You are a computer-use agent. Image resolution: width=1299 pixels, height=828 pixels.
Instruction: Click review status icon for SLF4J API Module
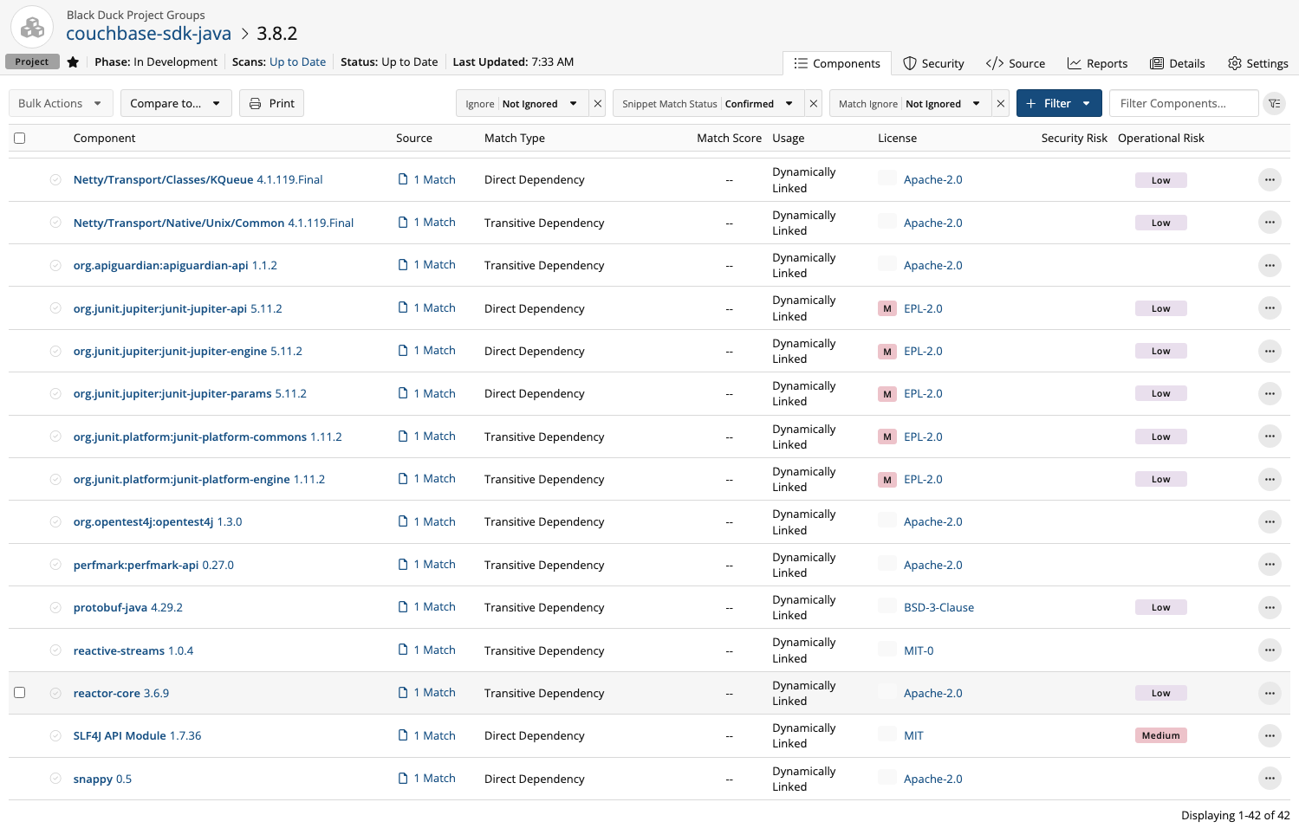[55, 736]
